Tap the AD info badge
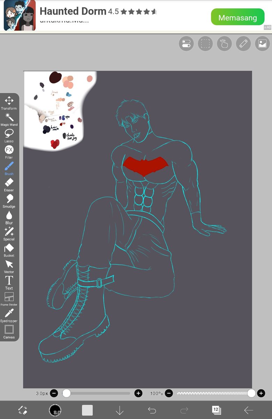This screenshot has width=272, height=419. pyautogui.click(x=267, y=27)
